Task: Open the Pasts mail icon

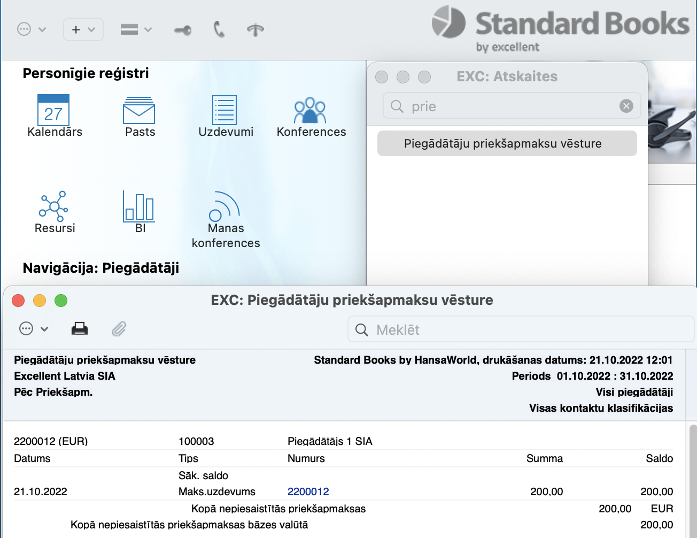Action: pos(139,111)
